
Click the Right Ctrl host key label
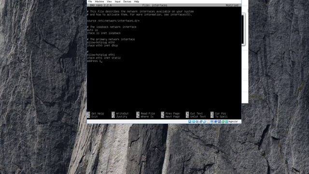coord(233,121)
